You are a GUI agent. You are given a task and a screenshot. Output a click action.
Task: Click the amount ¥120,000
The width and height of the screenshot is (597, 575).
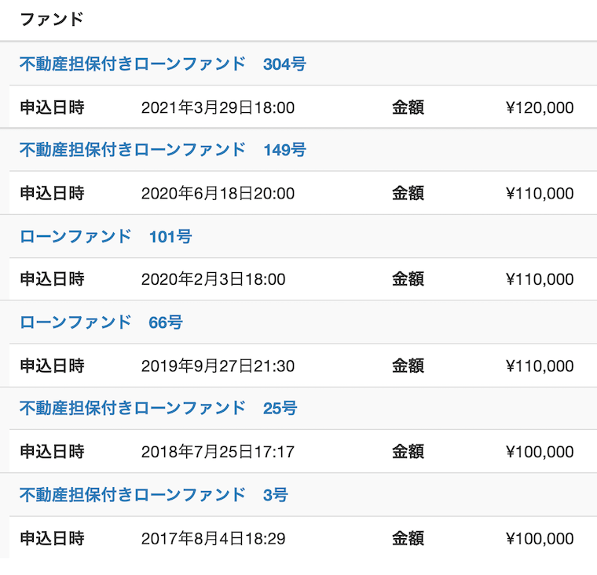tap(540, 107)
